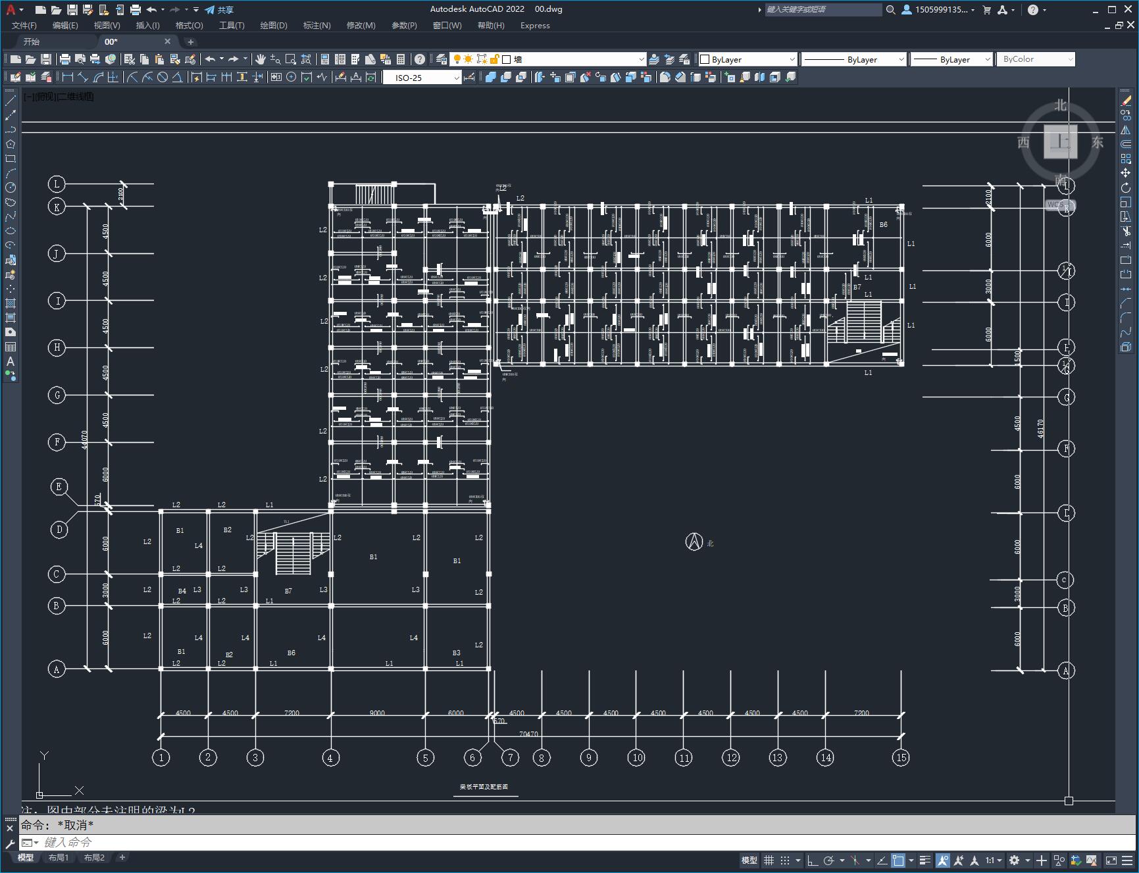Open the ByColor plot style dropdown
1139x873 pixels.
tap(1035, 59)
